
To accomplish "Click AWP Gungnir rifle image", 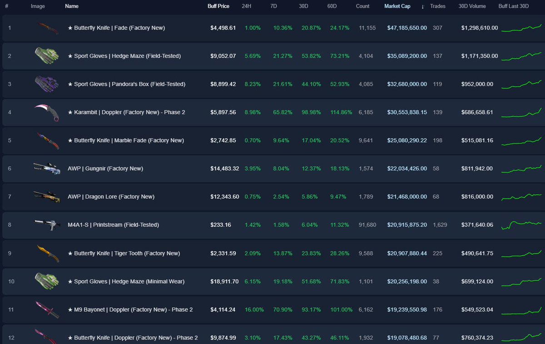I will pyautogui.click(x=47, y=169).
